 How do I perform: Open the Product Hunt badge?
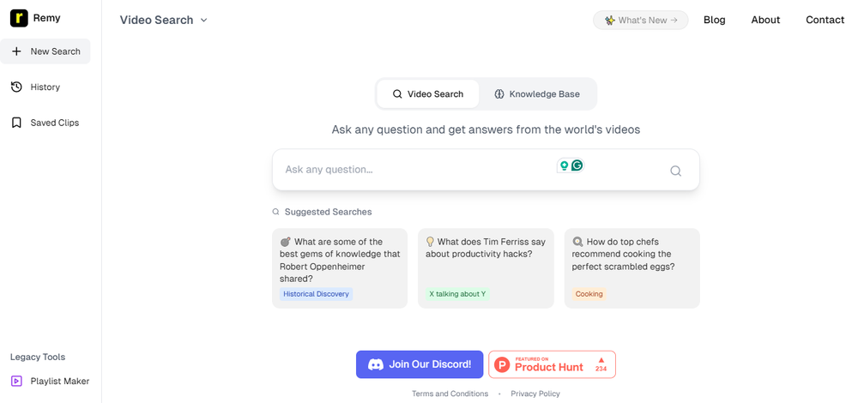(x=552, y=364)
